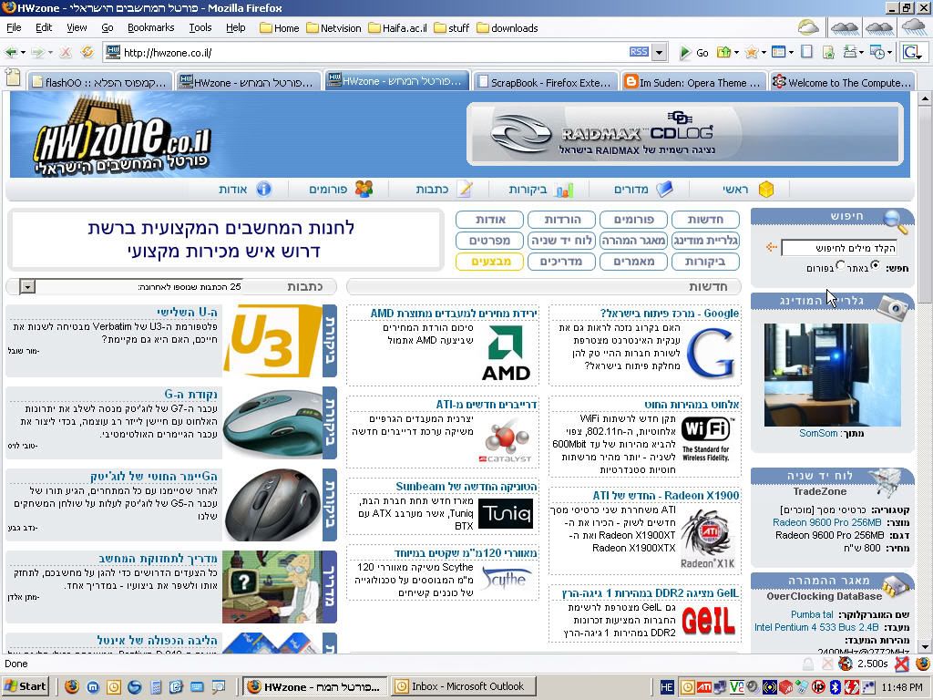Open the Tools menu
This screenshot has width=933, height=700.
pyautogui.click(x=200, y=27)
